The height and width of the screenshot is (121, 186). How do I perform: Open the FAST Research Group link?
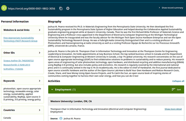20,39
